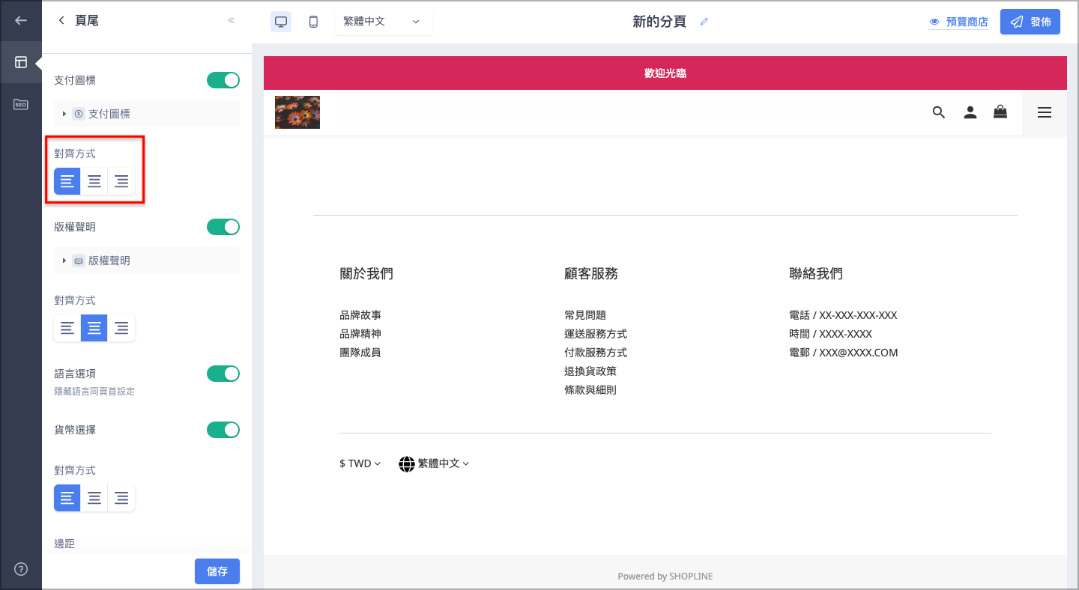Viewport: 1079px width, 590px height.
Task: Toggle the 貨幣選擇 switch
Action: click(x=223, y=430)
